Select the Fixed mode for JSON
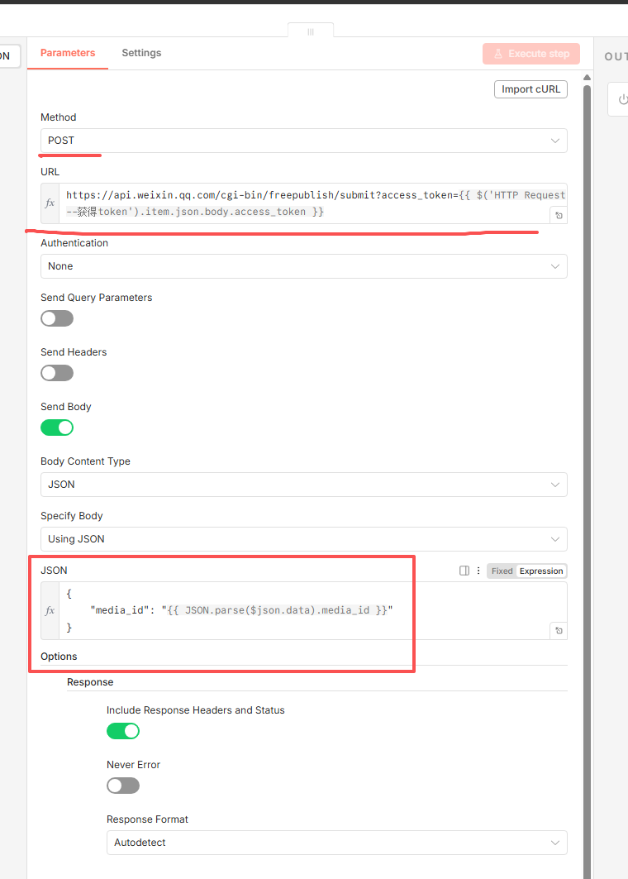Image resolution: width=628 pixels, height=879 pixels. [502, 571]
